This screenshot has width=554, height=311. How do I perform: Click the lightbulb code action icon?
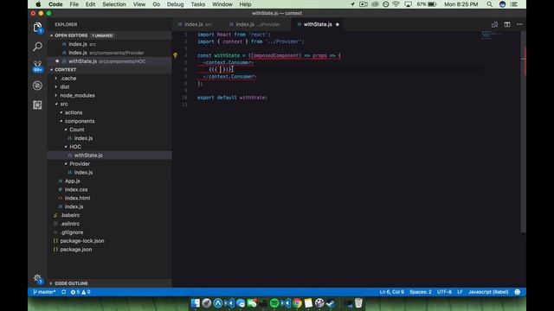click(x=175, y=55)
